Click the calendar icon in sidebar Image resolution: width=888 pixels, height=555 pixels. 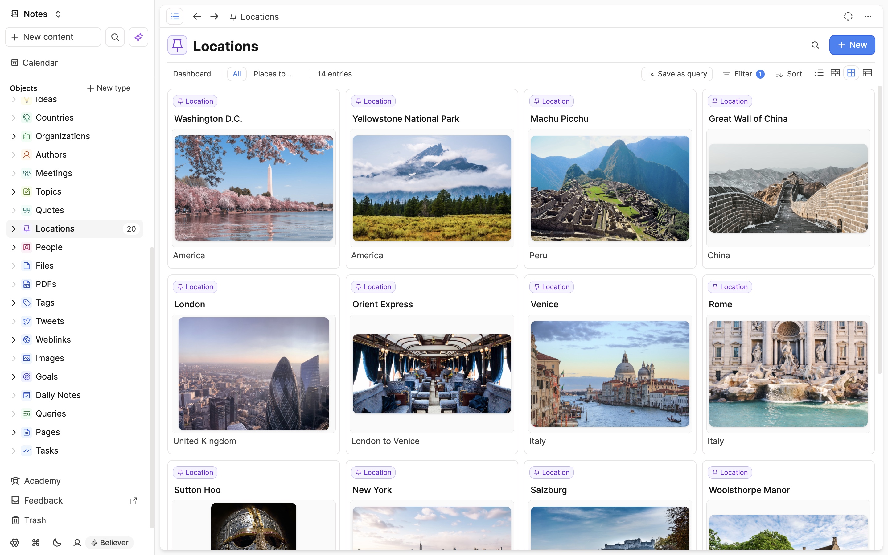pyautogui.click(x=14, y=63)
